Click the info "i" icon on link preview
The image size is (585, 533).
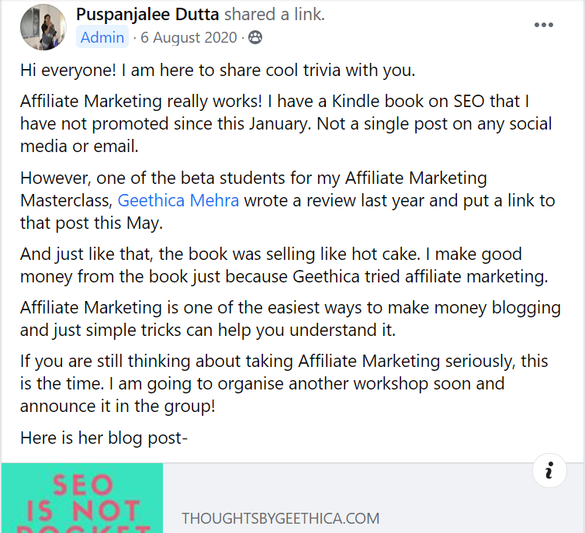pyautogui.click(x=549, y=470)
